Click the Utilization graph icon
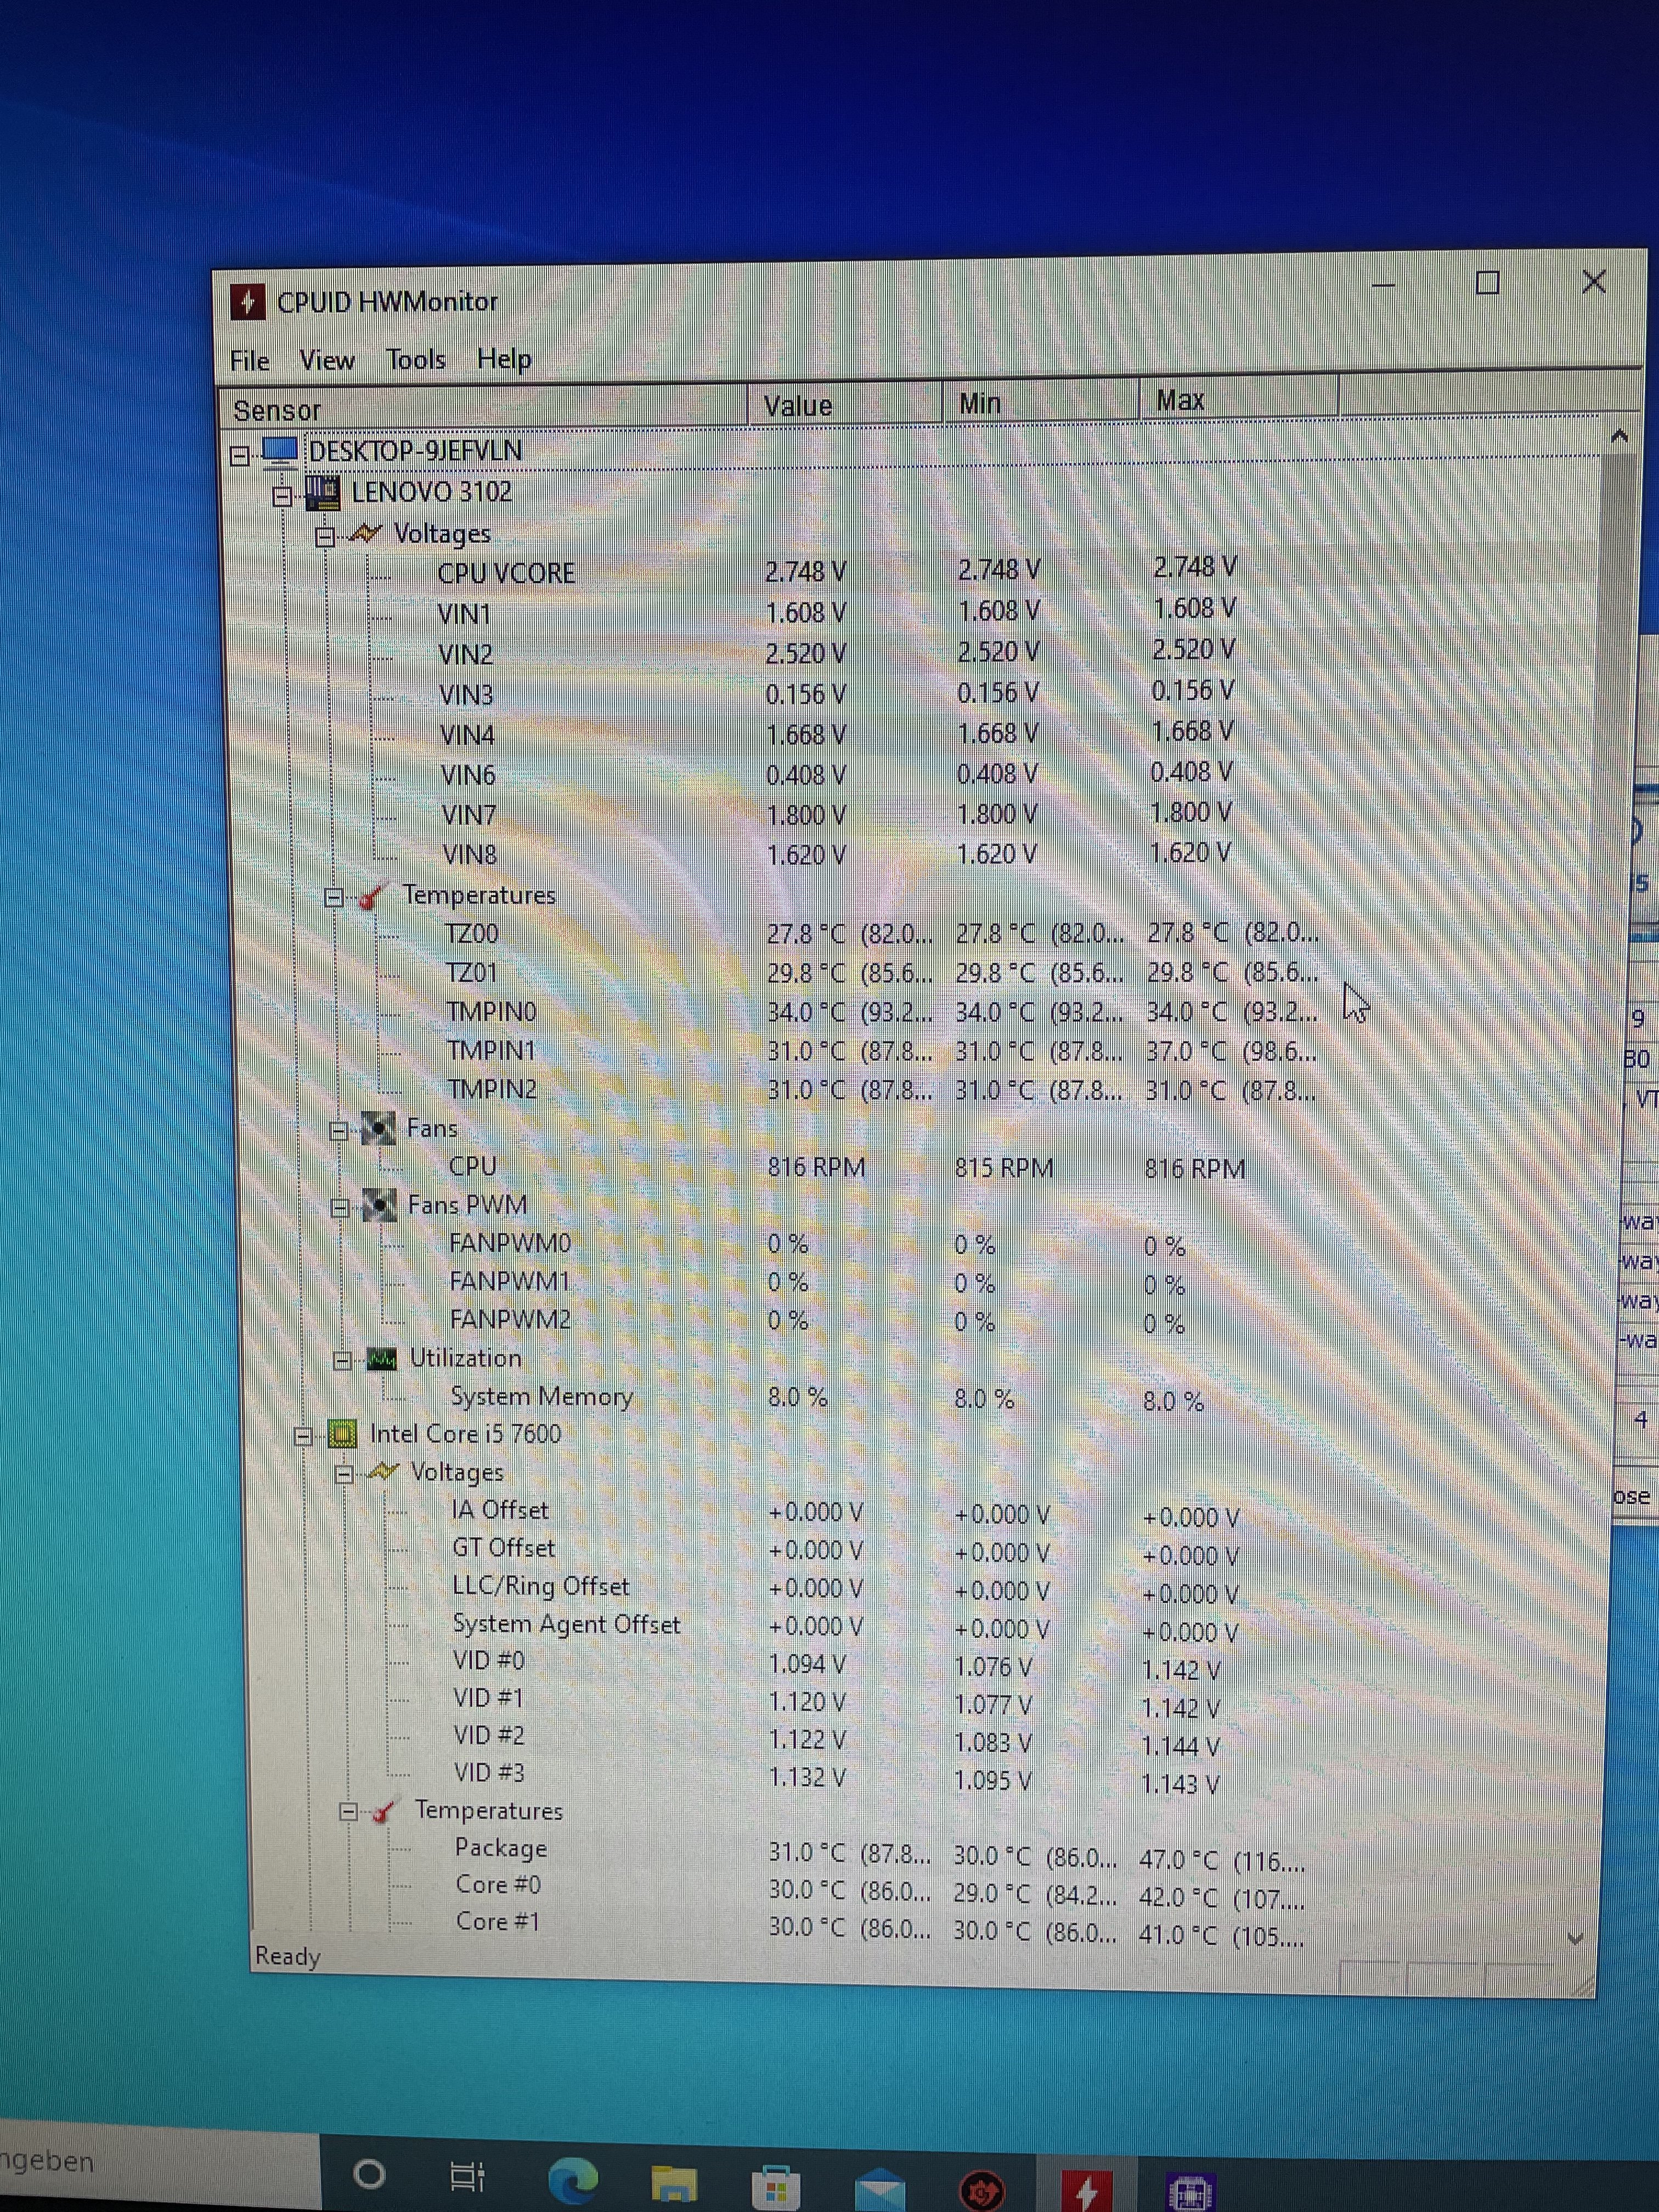The height and width of the screenshot is (2212, 1659). (382, 1359)
